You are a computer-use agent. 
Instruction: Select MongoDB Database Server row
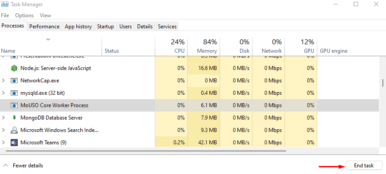coord(189,118)
